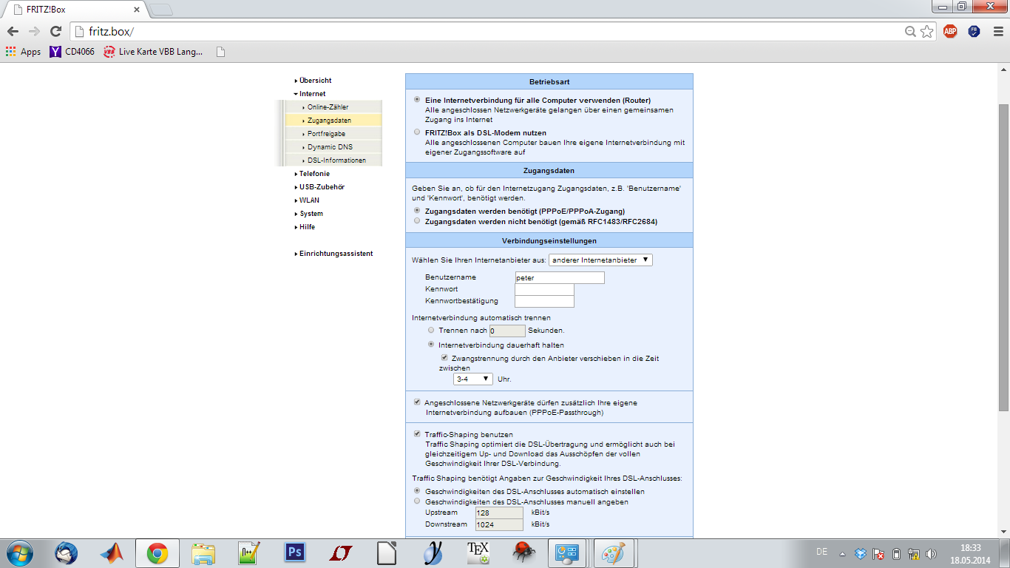
Task: Bookmark this page with star icon
Action: coord(926,32)
